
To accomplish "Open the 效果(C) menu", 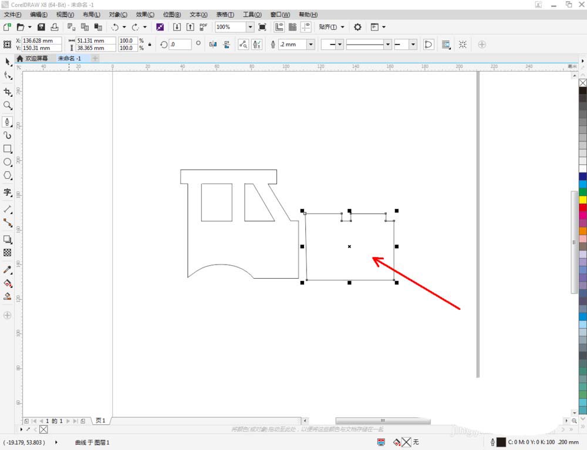I will point(145,15).
